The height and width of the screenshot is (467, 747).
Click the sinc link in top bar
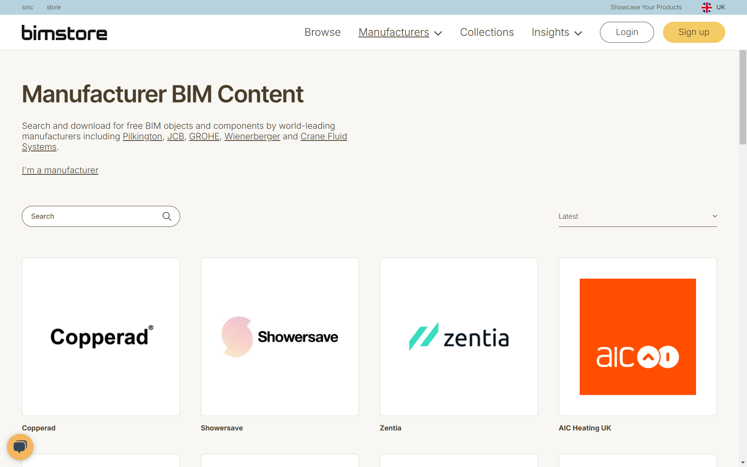(x=28, y=7)
